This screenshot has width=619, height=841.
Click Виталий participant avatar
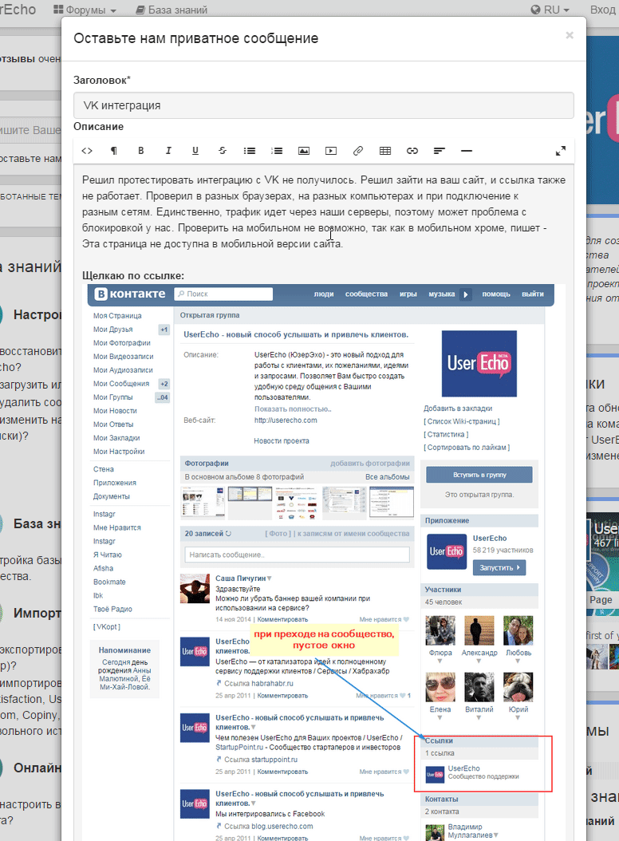[479, 687]
